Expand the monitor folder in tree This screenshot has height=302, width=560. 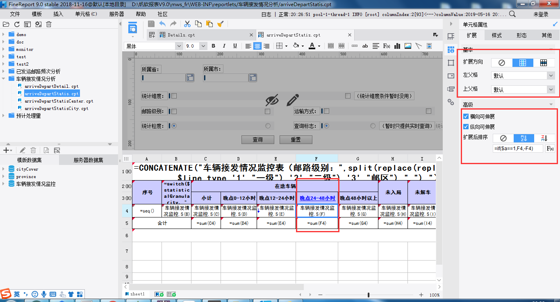click(x=4, y=49)
